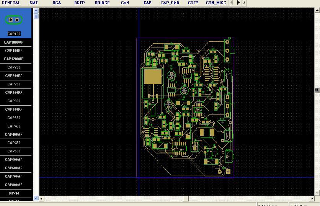Open the BGA library tab
Screen dimensions: 320x206
point(57,3)
